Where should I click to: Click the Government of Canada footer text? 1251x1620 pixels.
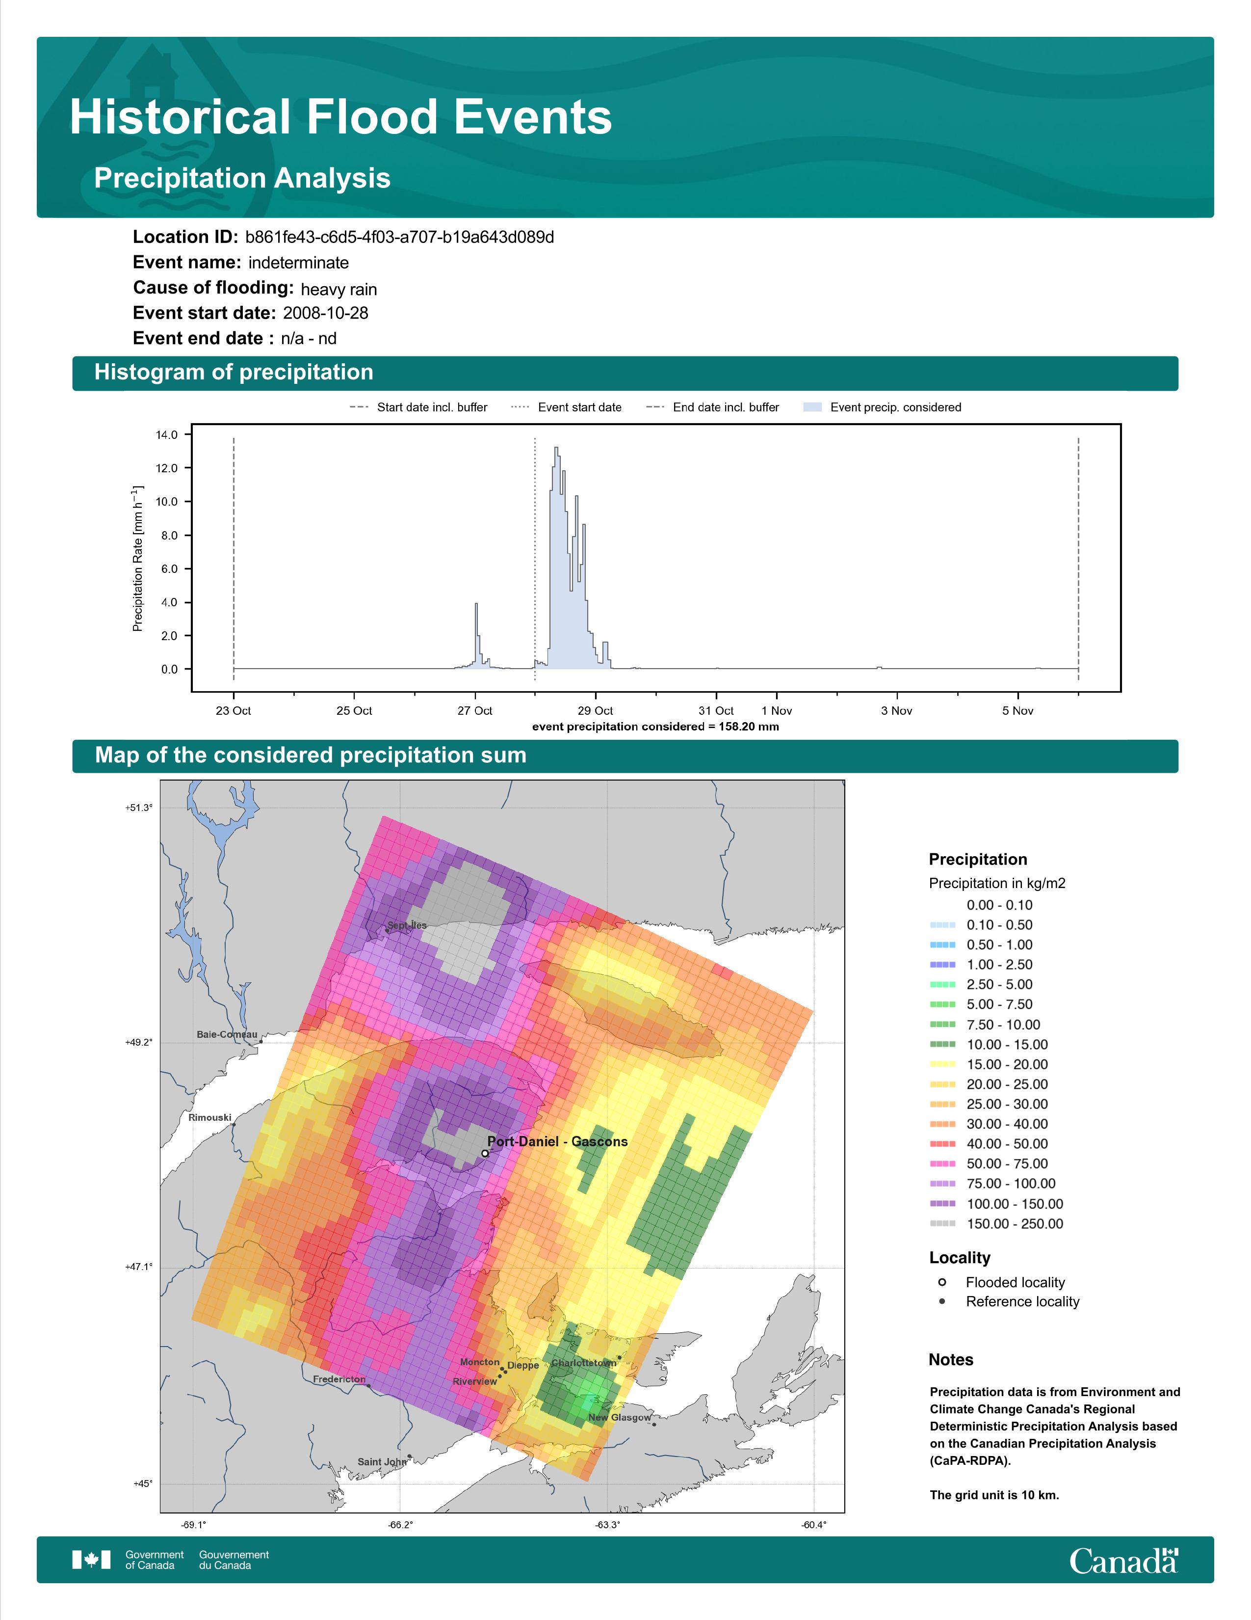click(x=154, y=1560)
